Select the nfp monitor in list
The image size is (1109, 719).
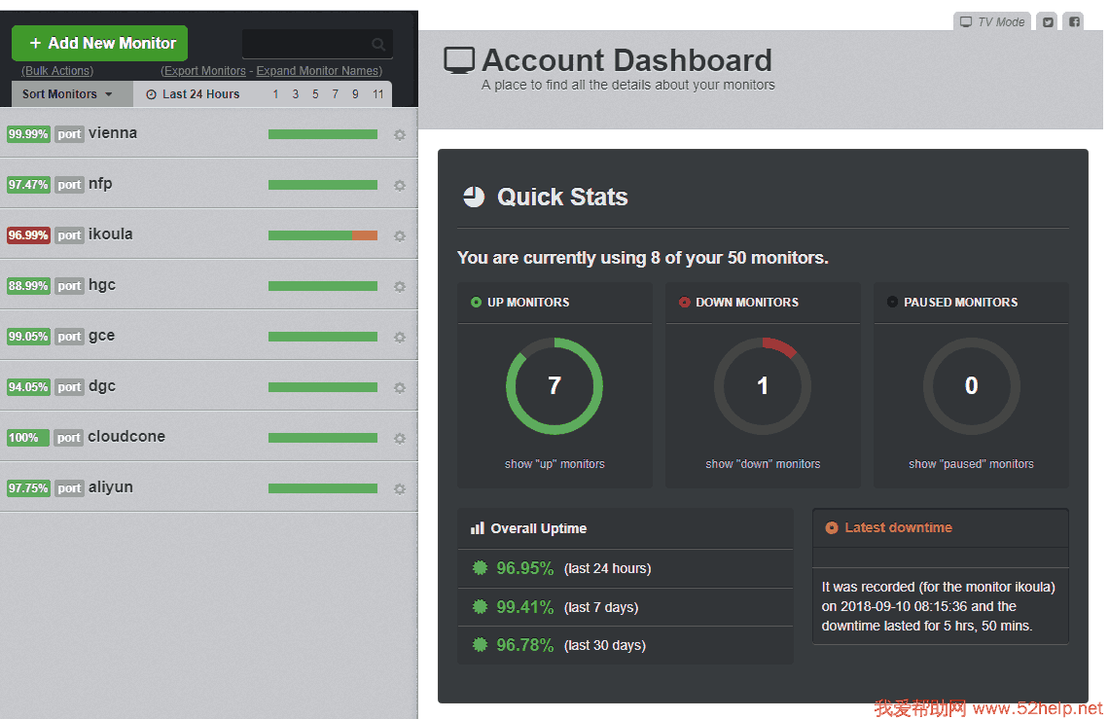[x=100, y=184]
